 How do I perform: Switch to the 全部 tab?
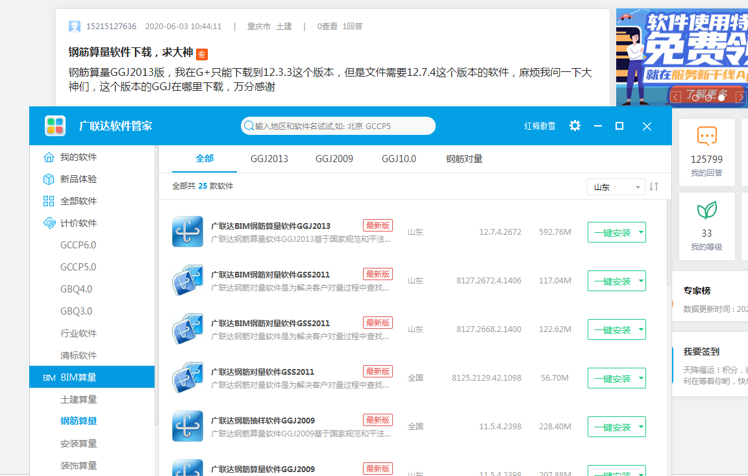point(205,159)
